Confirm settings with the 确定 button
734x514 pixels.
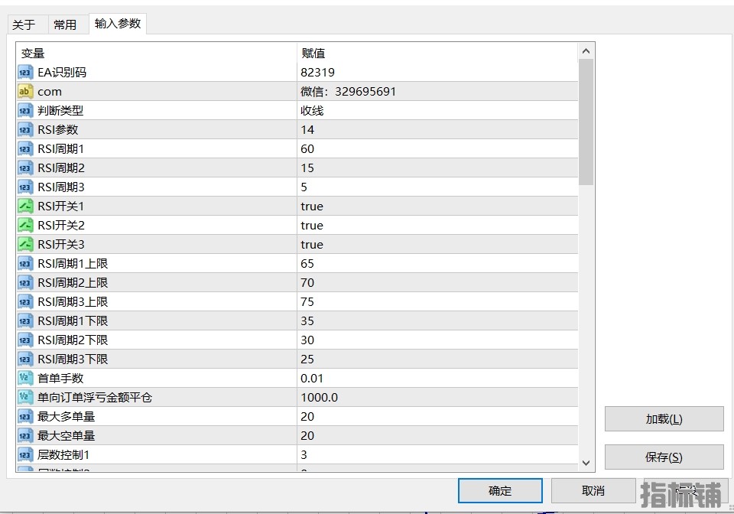(x=500, y=490)
